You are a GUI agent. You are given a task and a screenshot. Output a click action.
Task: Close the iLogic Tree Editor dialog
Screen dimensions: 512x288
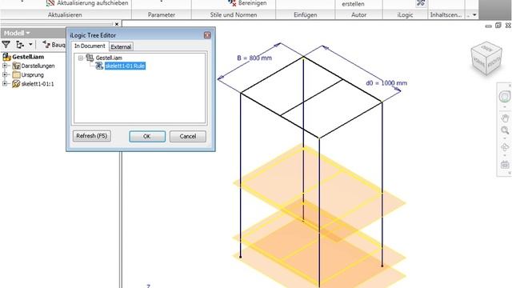point(207,35)
